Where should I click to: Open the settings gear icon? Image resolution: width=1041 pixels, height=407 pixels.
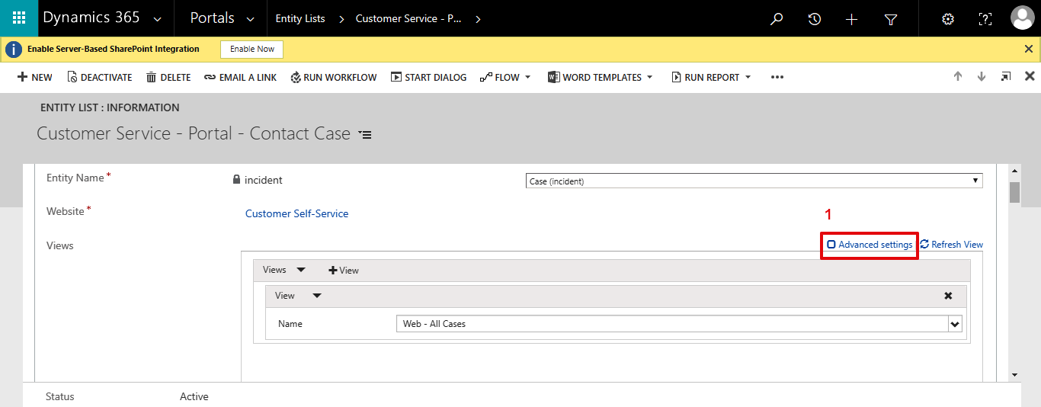pos(948,19)
